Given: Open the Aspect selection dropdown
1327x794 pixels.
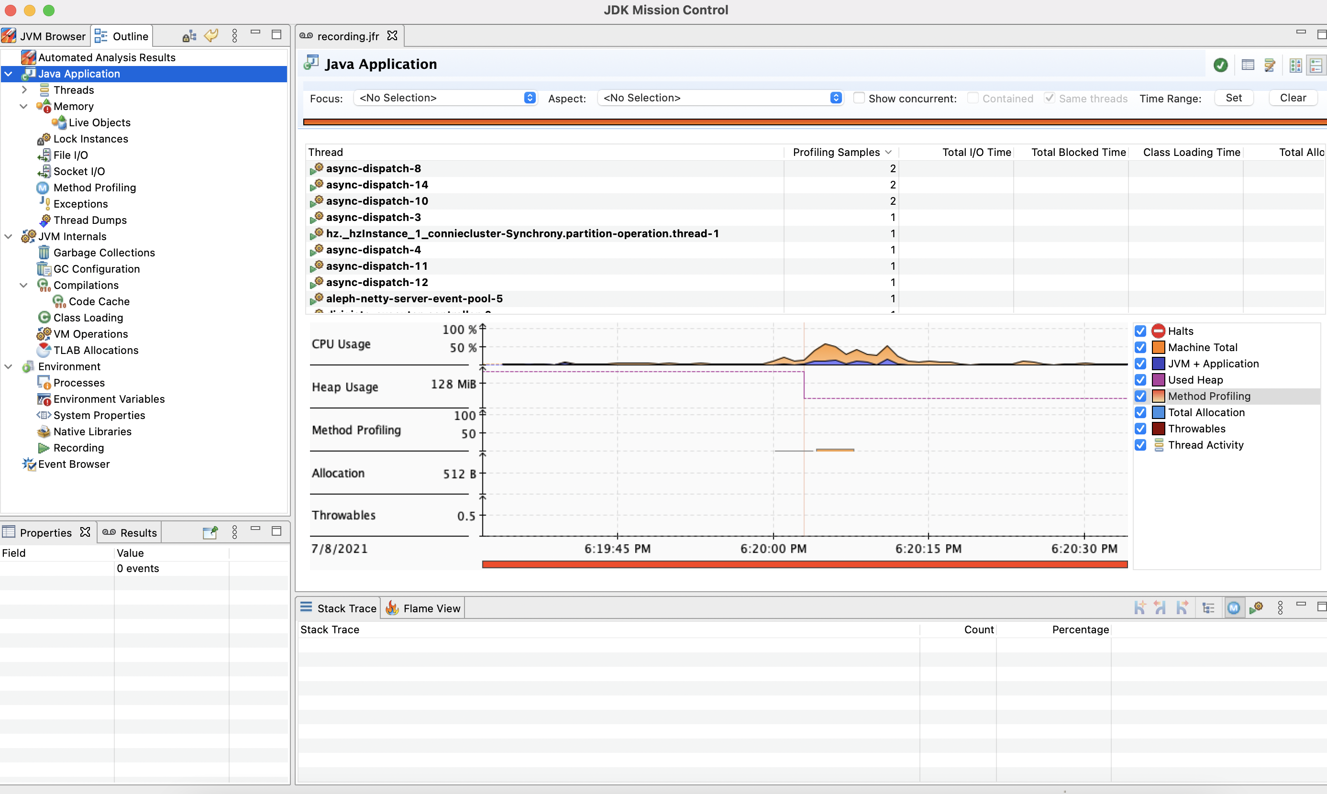Looking at the screenshot, I should tap(720, 98).
